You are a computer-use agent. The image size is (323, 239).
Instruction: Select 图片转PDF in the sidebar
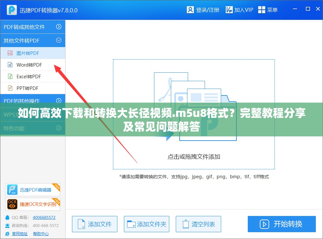point(28,53)
